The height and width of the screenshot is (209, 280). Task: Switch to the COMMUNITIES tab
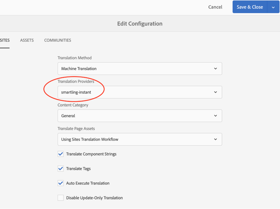coord(57,40)
